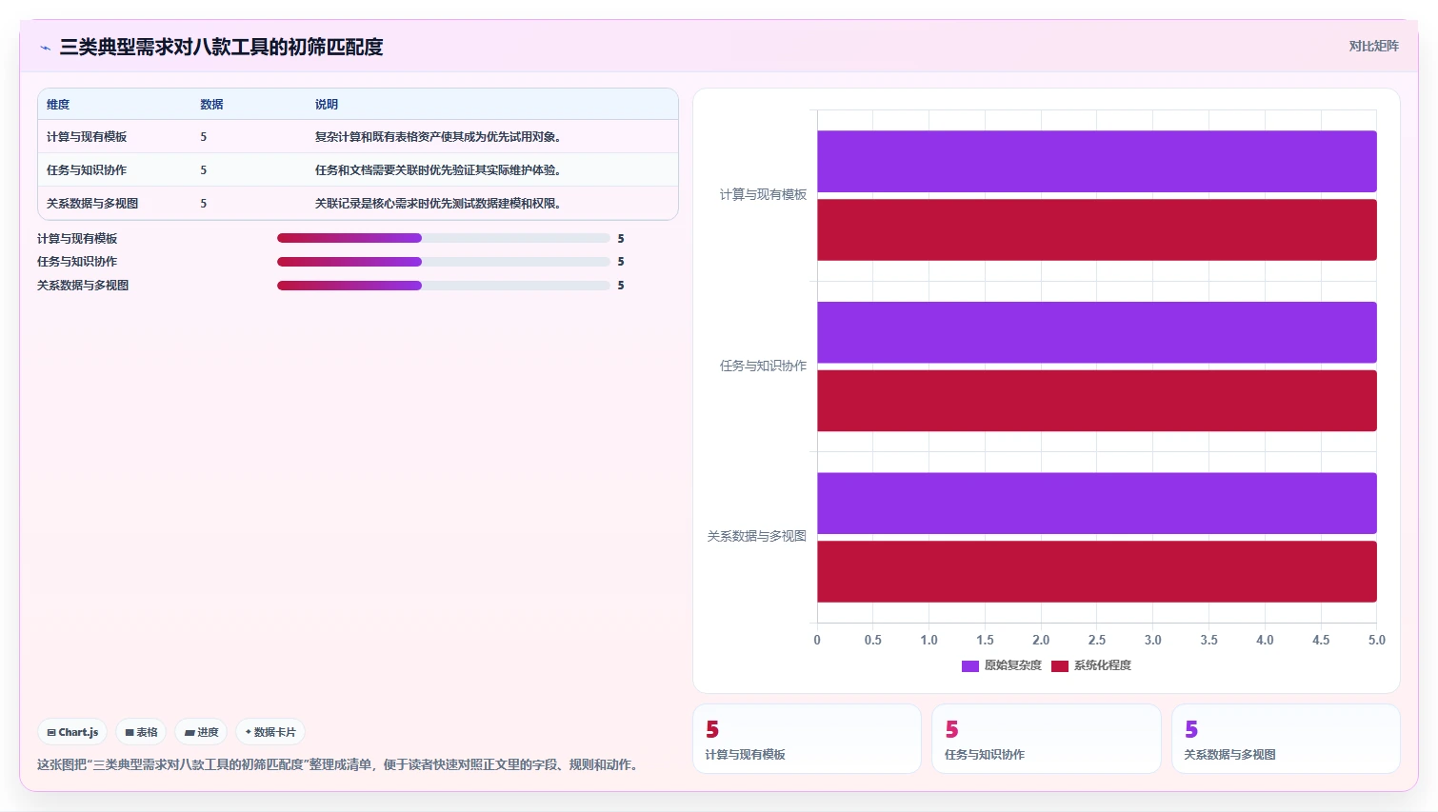
Task: Click the title 三类典型需求对八款工具的初筛匹配度
Action: pos(221,48)
